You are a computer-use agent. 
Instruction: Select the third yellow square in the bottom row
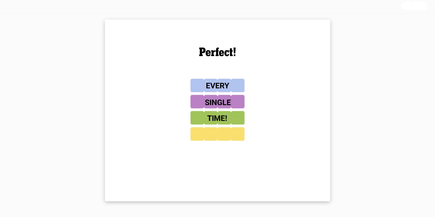click(224, 134)
